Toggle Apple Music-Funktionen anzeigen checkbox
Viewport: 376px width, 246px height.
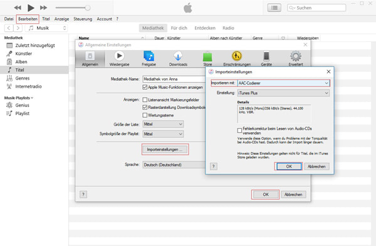click(145, 87)
